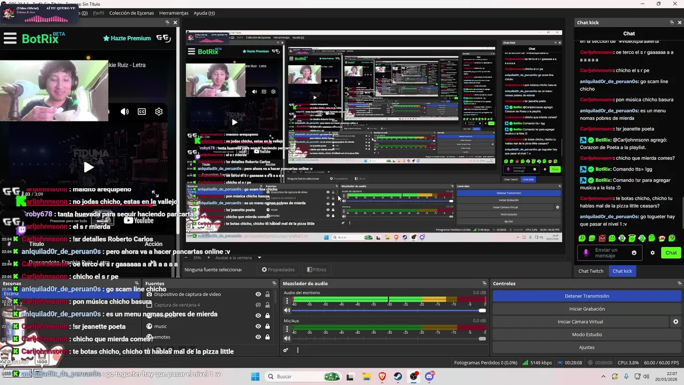684x385 pixels.
Task: Undock the Chat kick panel
Action: [672, 22]
